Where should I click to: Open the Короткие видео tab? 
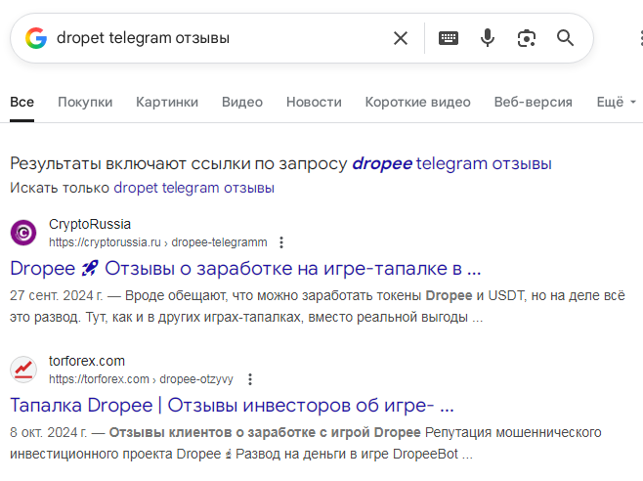click(417, 102)
